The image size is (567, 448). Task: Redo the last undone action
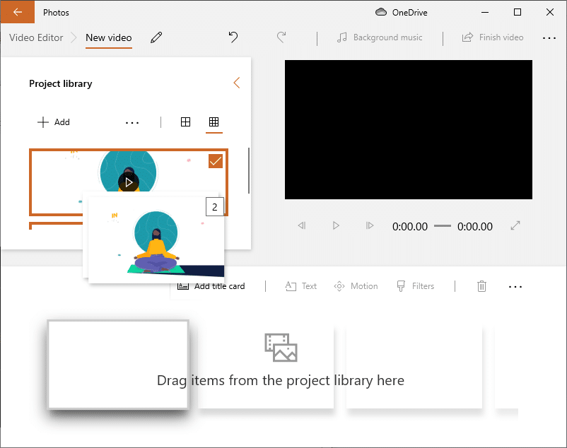click(x=281, y=37)
